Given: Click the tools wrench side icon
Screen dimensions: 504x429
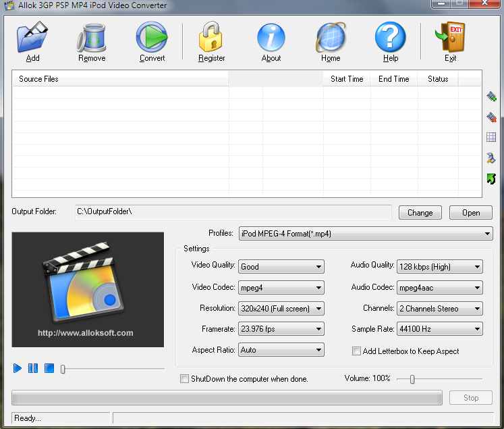Looking at the screenshot, I should 491,158.
